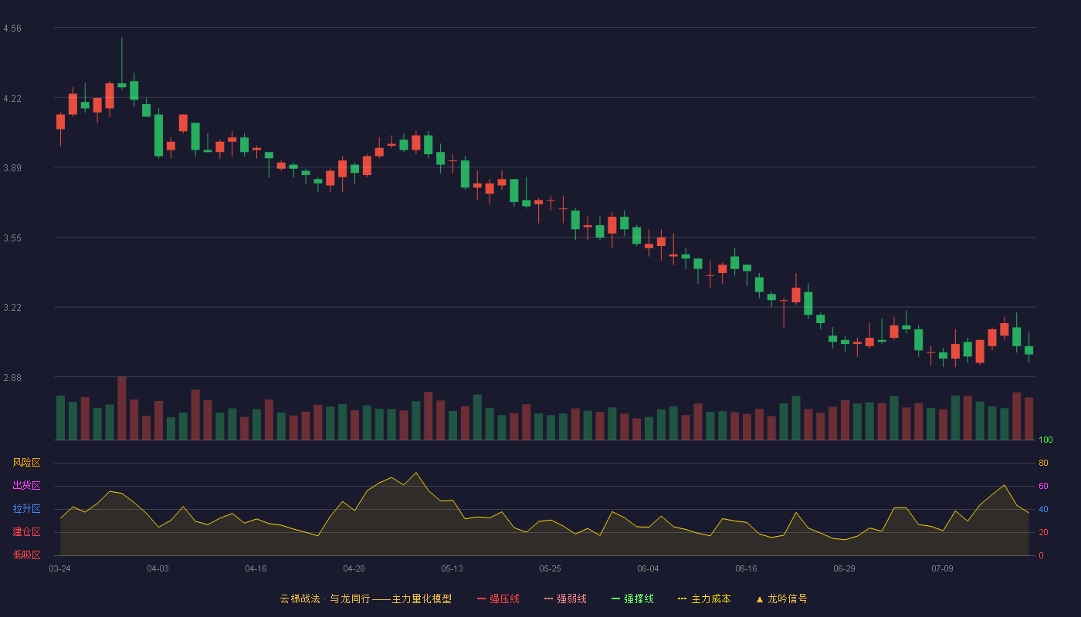The width and height of the screenshot is (1081, 617).
Task: Select the 龙吟信号 legend label
Action: 787,598
